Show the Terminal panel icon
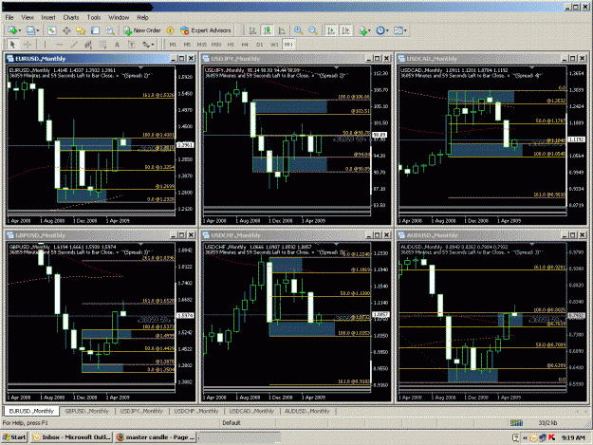Screen dimensions: 593x445 [x=95, y=30]
